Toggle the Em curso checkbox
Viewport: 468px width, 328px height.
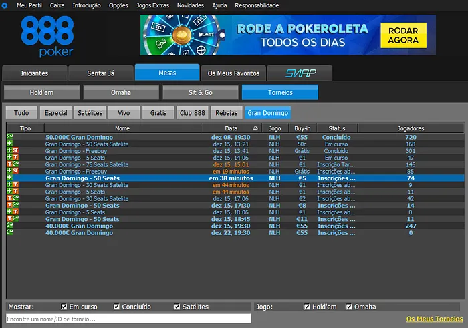64,307
